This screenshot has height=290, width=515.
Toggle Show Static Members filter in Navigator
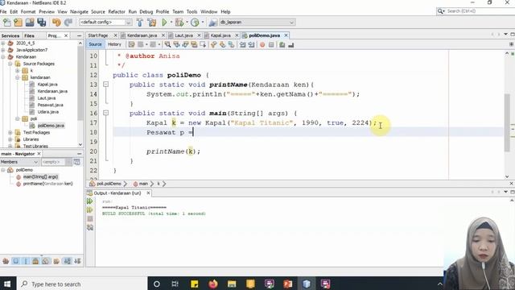click(26, 261)
